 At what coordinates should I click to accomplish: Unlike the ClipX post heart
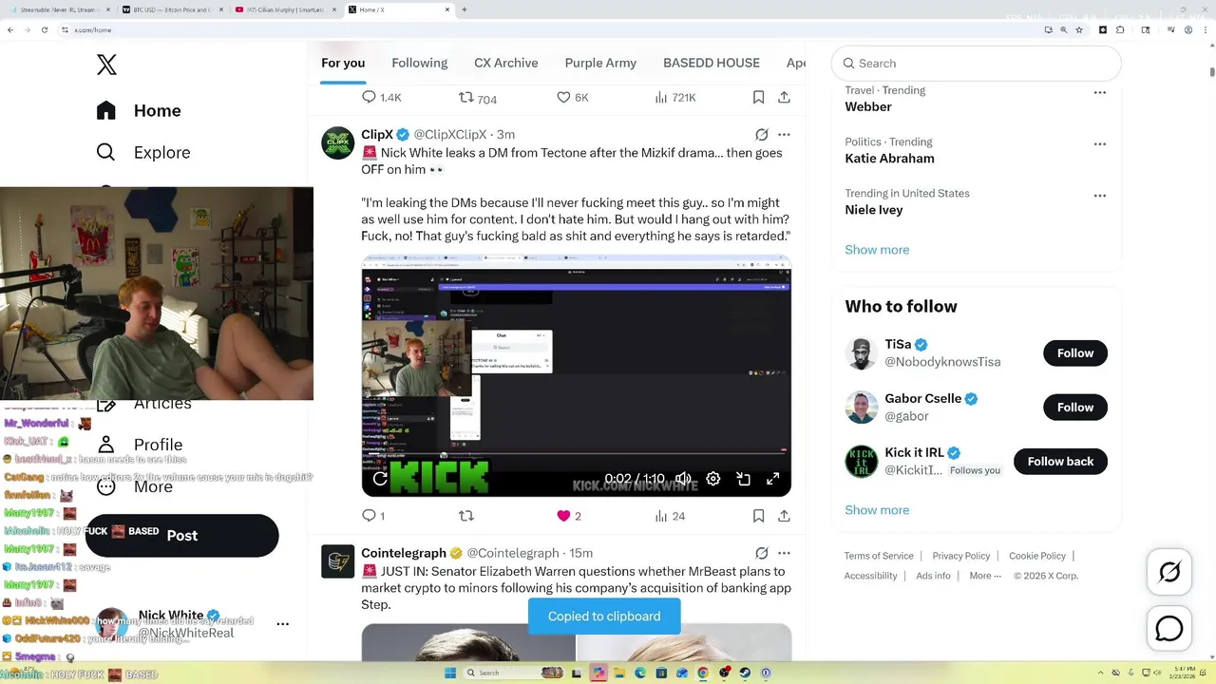[563, 516]
